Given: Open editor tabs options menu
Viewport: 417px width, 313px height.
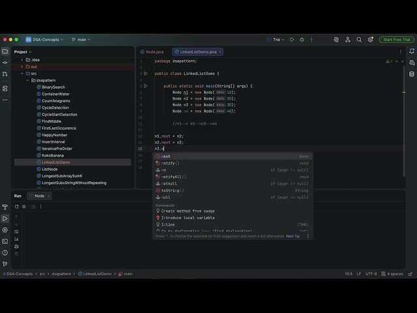Looking at the screenshot, I should click(x=401, y=52).
